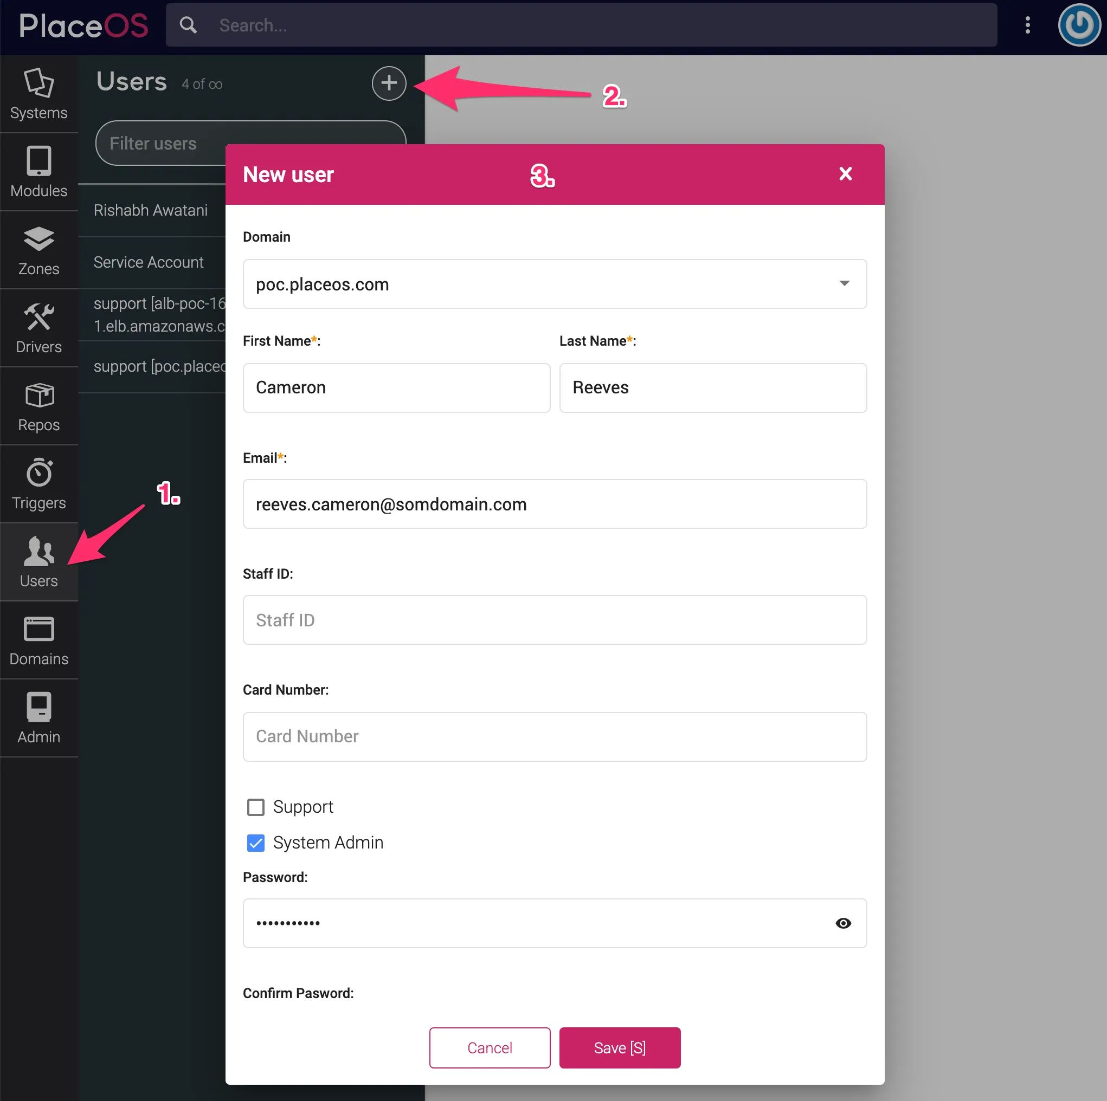Open the three-dot overflow menu
This screenshot has width=1107, height=1101.
[1028, 25]
